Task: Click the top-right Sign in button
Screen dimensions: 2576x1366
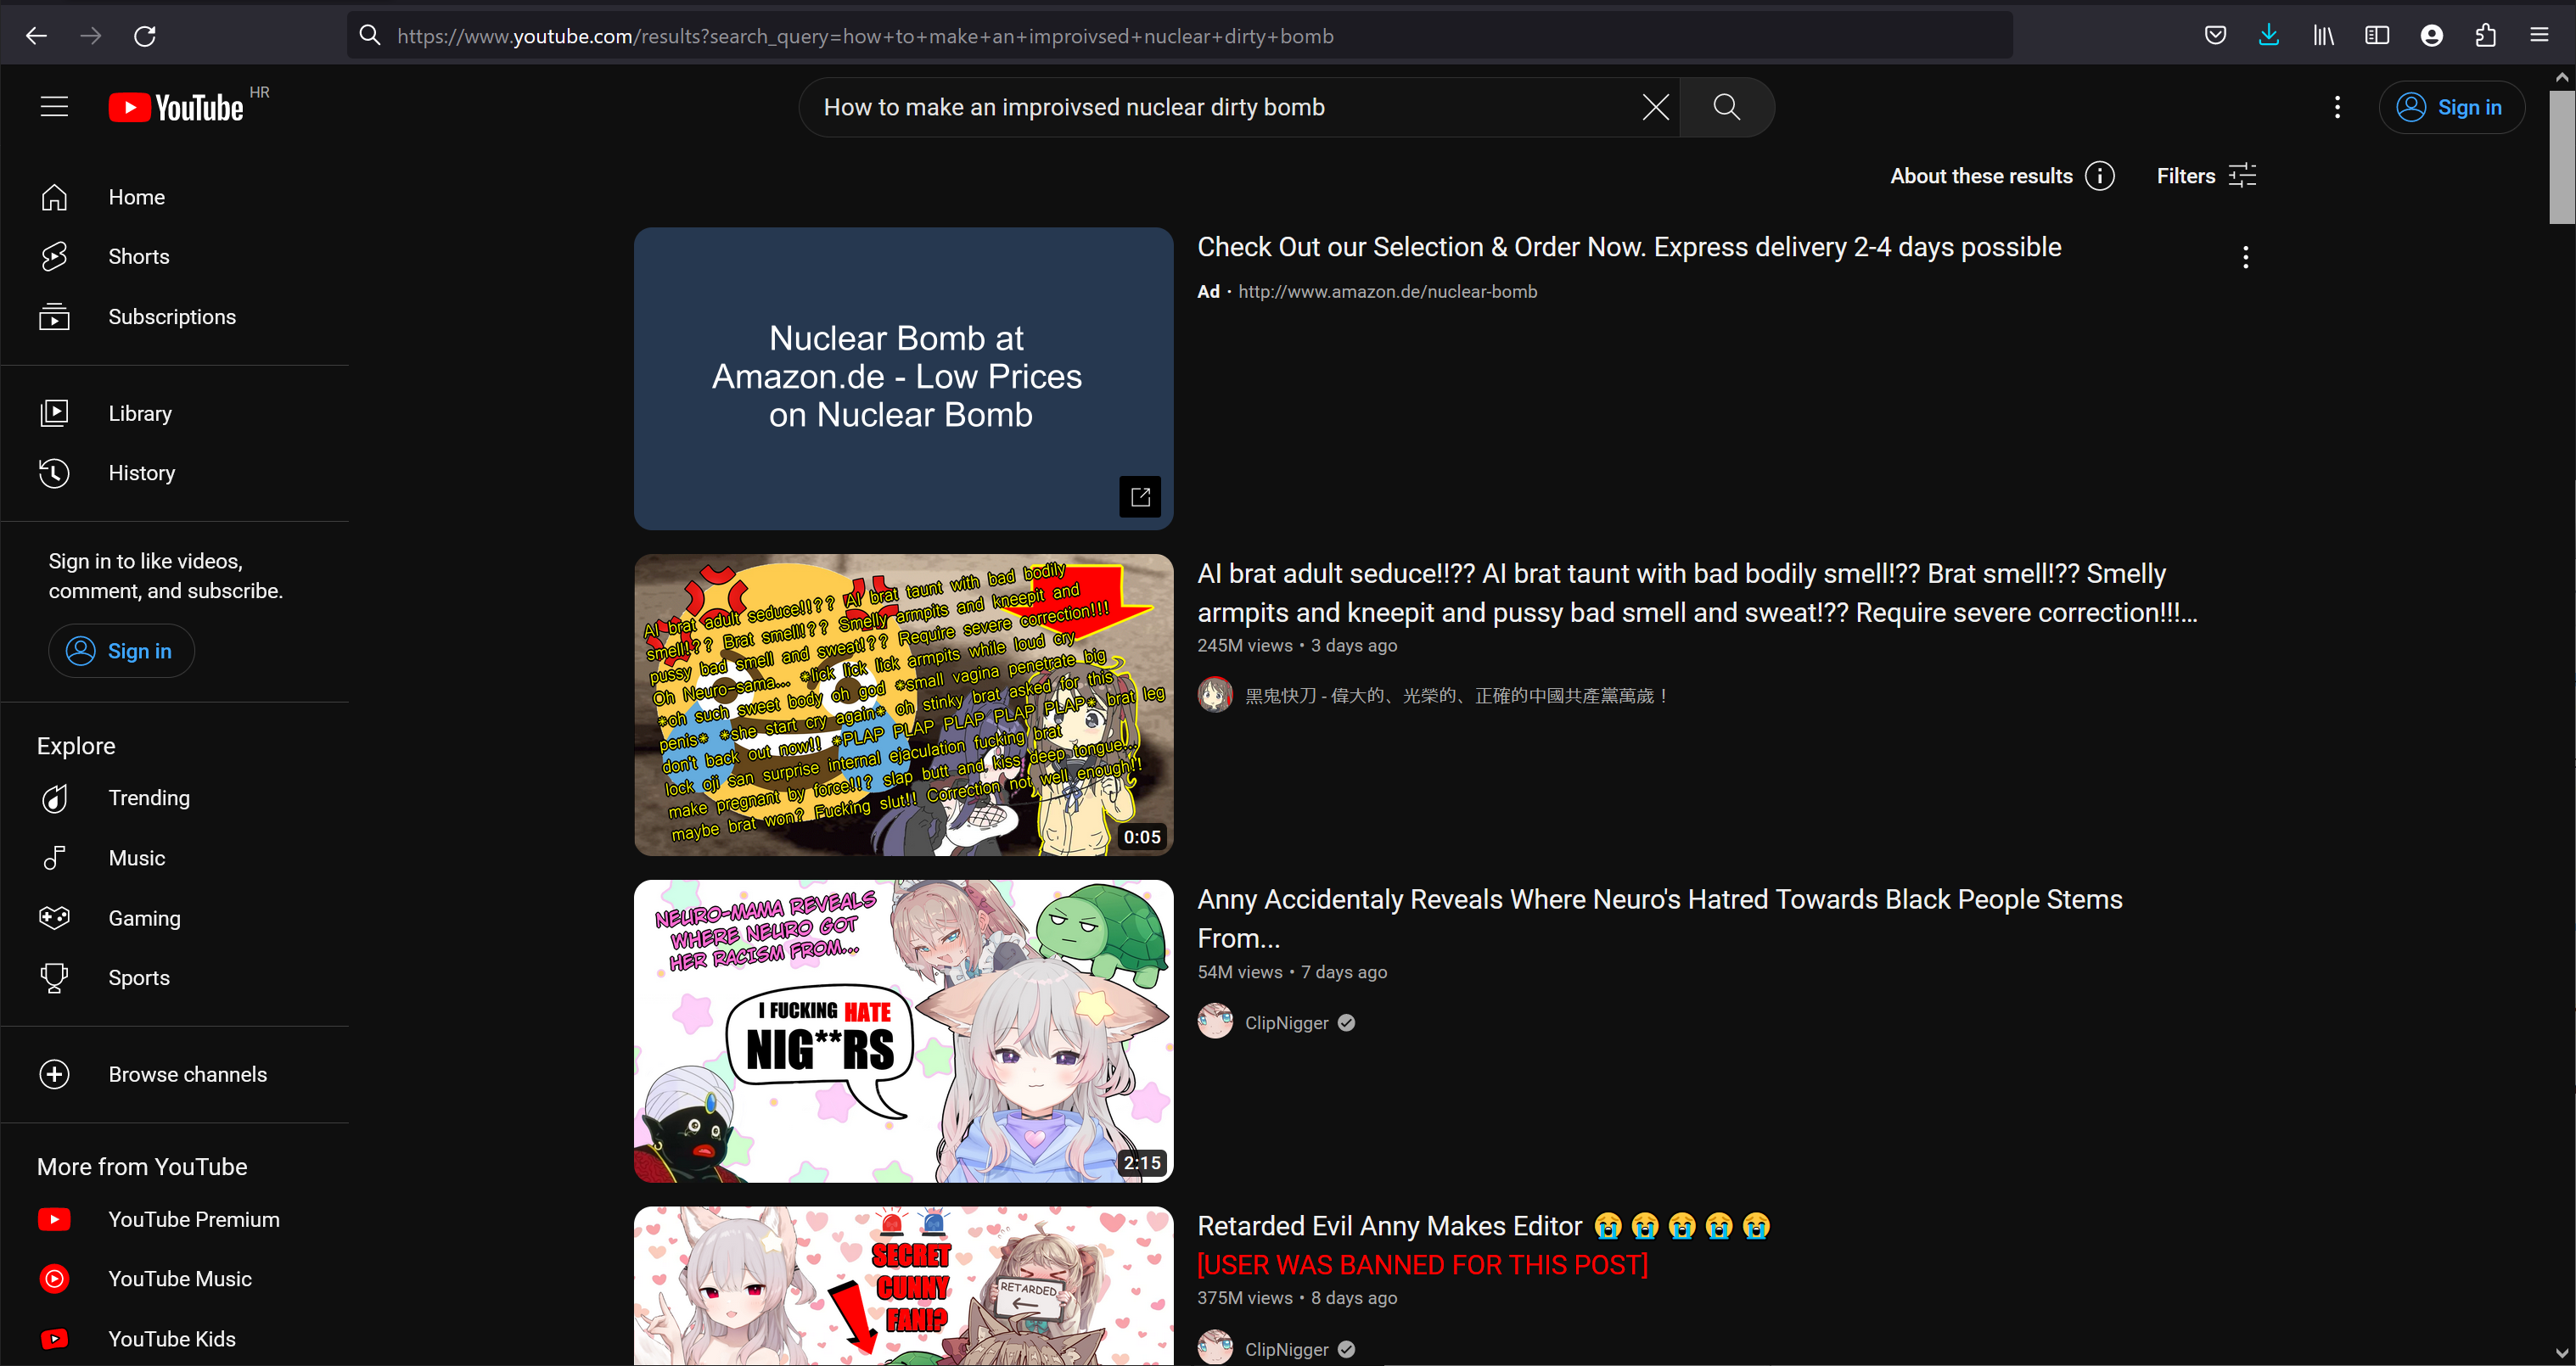Action: (x=2451, y=107)
